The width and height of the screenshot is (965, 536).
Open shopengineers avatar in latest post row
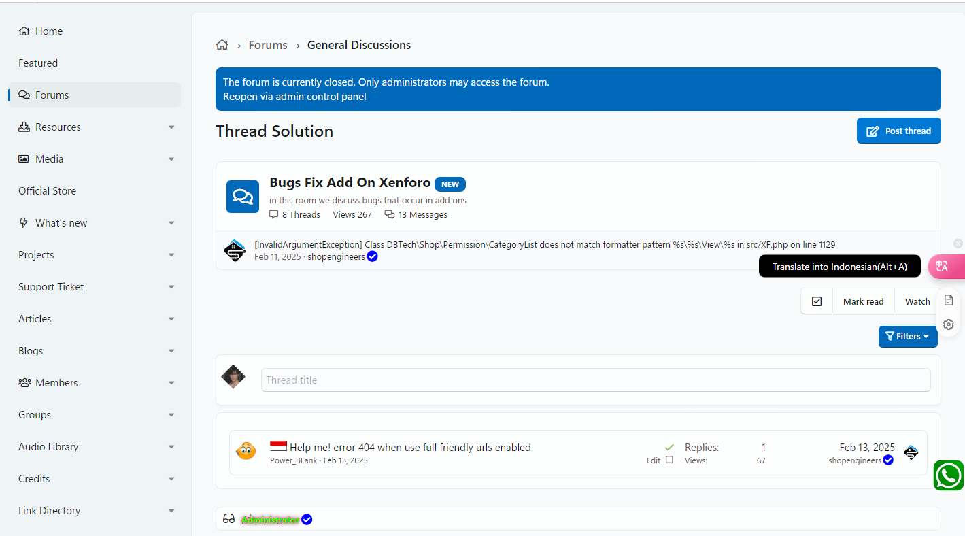point(235,250)
